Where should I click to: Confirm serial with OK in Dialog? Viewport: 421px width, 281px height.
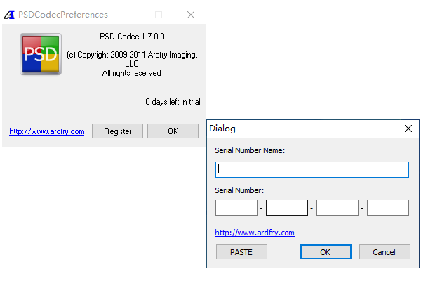click(x=326, y=252)
